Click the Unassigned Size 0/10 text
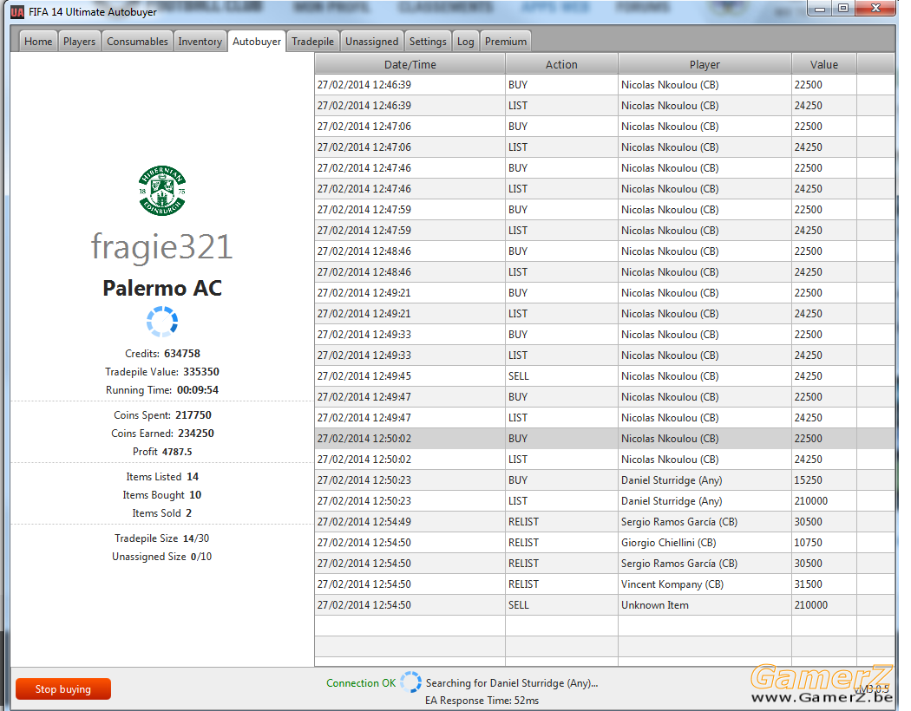 (162, 557)
